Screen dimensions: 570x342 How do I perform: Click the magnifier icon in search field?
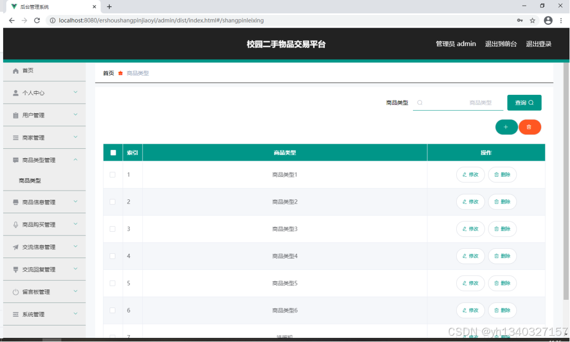tap(420, 103)
